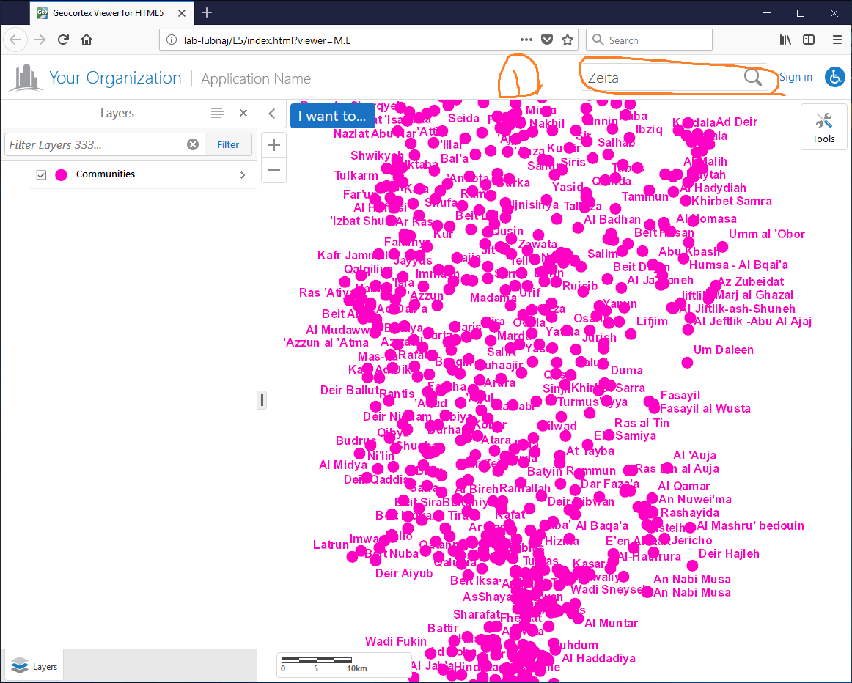Click the Umm al 'Obor map label
This screenshot has width=852, height=683.
(767, 235)
